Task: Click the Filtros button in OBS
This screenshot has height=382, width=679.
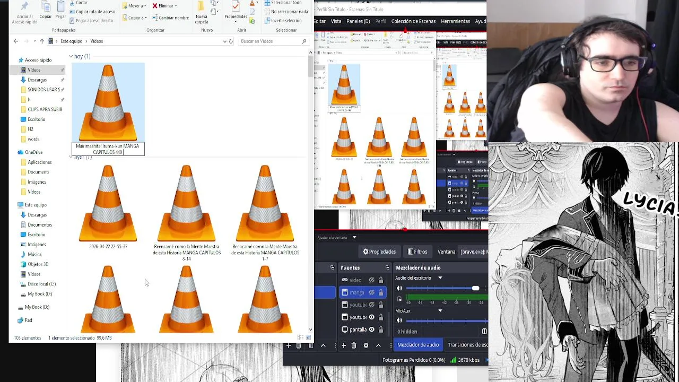Action: click(417, 251)
